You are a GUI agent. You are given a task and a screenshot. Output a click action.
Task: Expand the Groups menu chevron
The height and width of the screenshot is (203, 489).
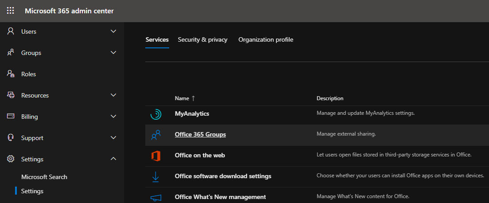(x=113, y=52)
